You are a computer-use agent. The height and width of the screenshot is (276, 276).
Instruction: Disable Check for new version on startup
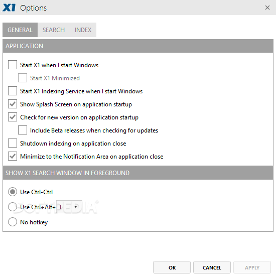(13, 117)
